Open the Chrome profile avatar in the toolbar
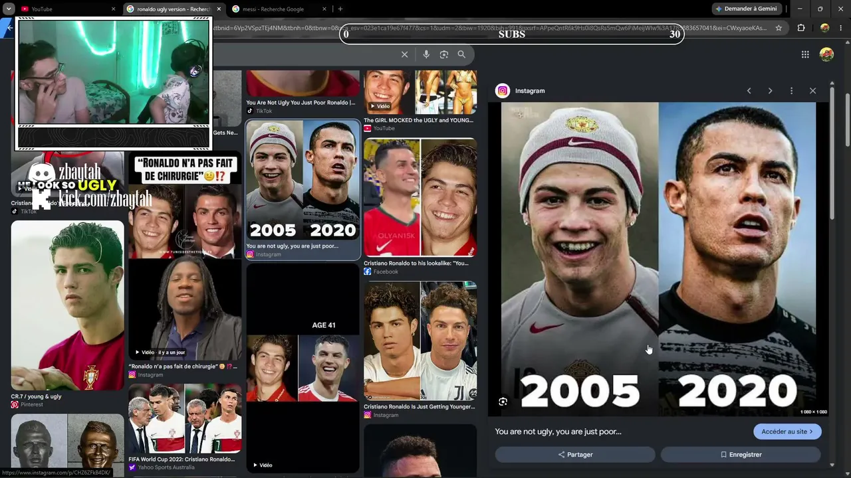This screenshot has width=851, height=478. click(825, 28)
